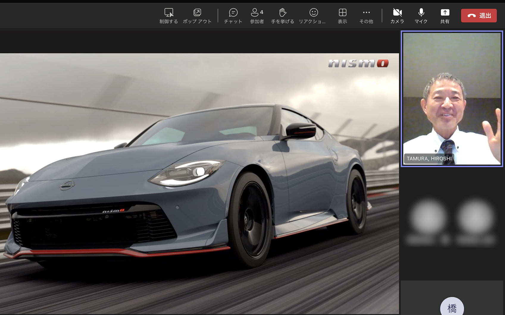Click the ポップアウト icon to pop out content
The width and height of the screenshot is (505, 315).
[197, 15]
